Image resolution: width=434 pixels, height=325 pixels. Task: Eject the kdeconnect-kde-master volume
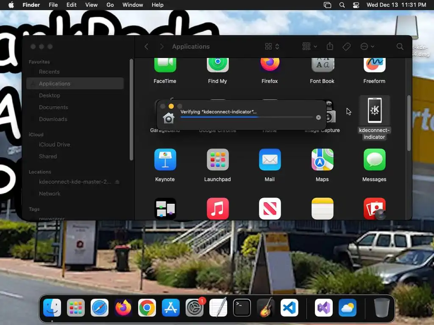coord(117,182)
